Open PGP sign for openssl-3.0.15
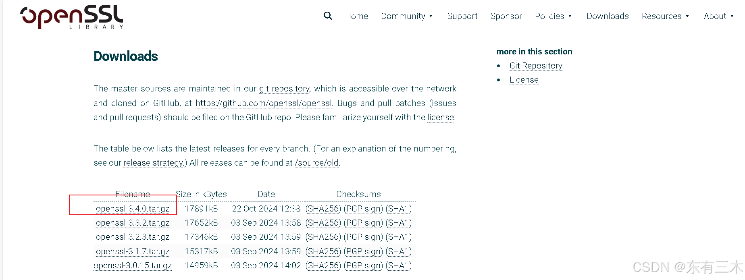745x280 pixels. click(363, 265)
